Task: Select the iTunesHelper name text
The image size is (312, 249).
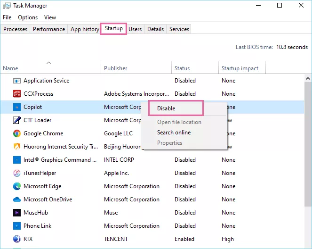Action: (x=40, y=173)
